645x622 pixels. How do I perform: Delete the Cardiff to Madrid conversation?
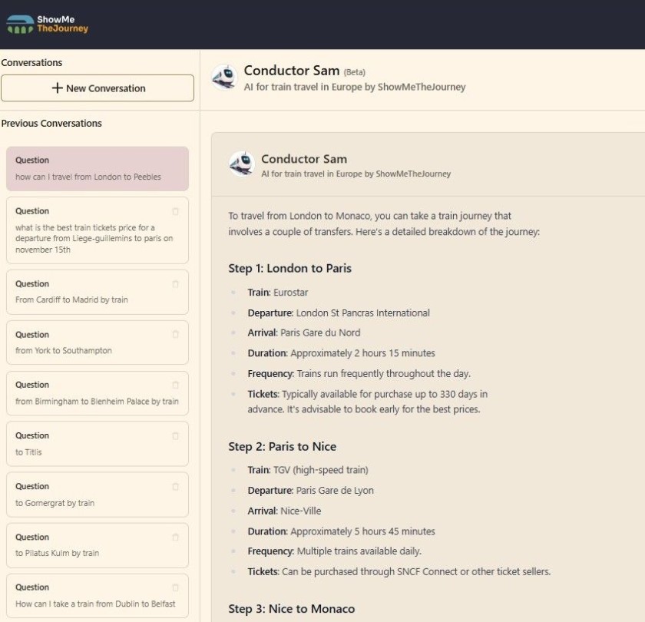click(x=175, y=284)
